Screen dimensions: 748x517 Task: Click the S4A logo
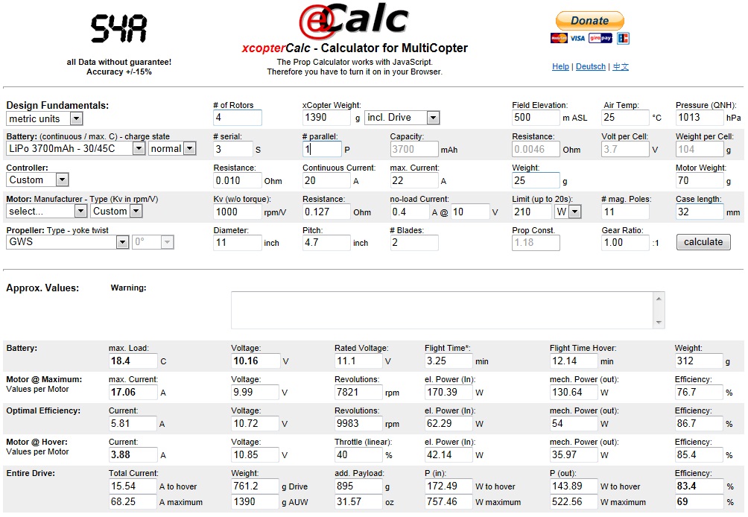[x=118, y=29]
